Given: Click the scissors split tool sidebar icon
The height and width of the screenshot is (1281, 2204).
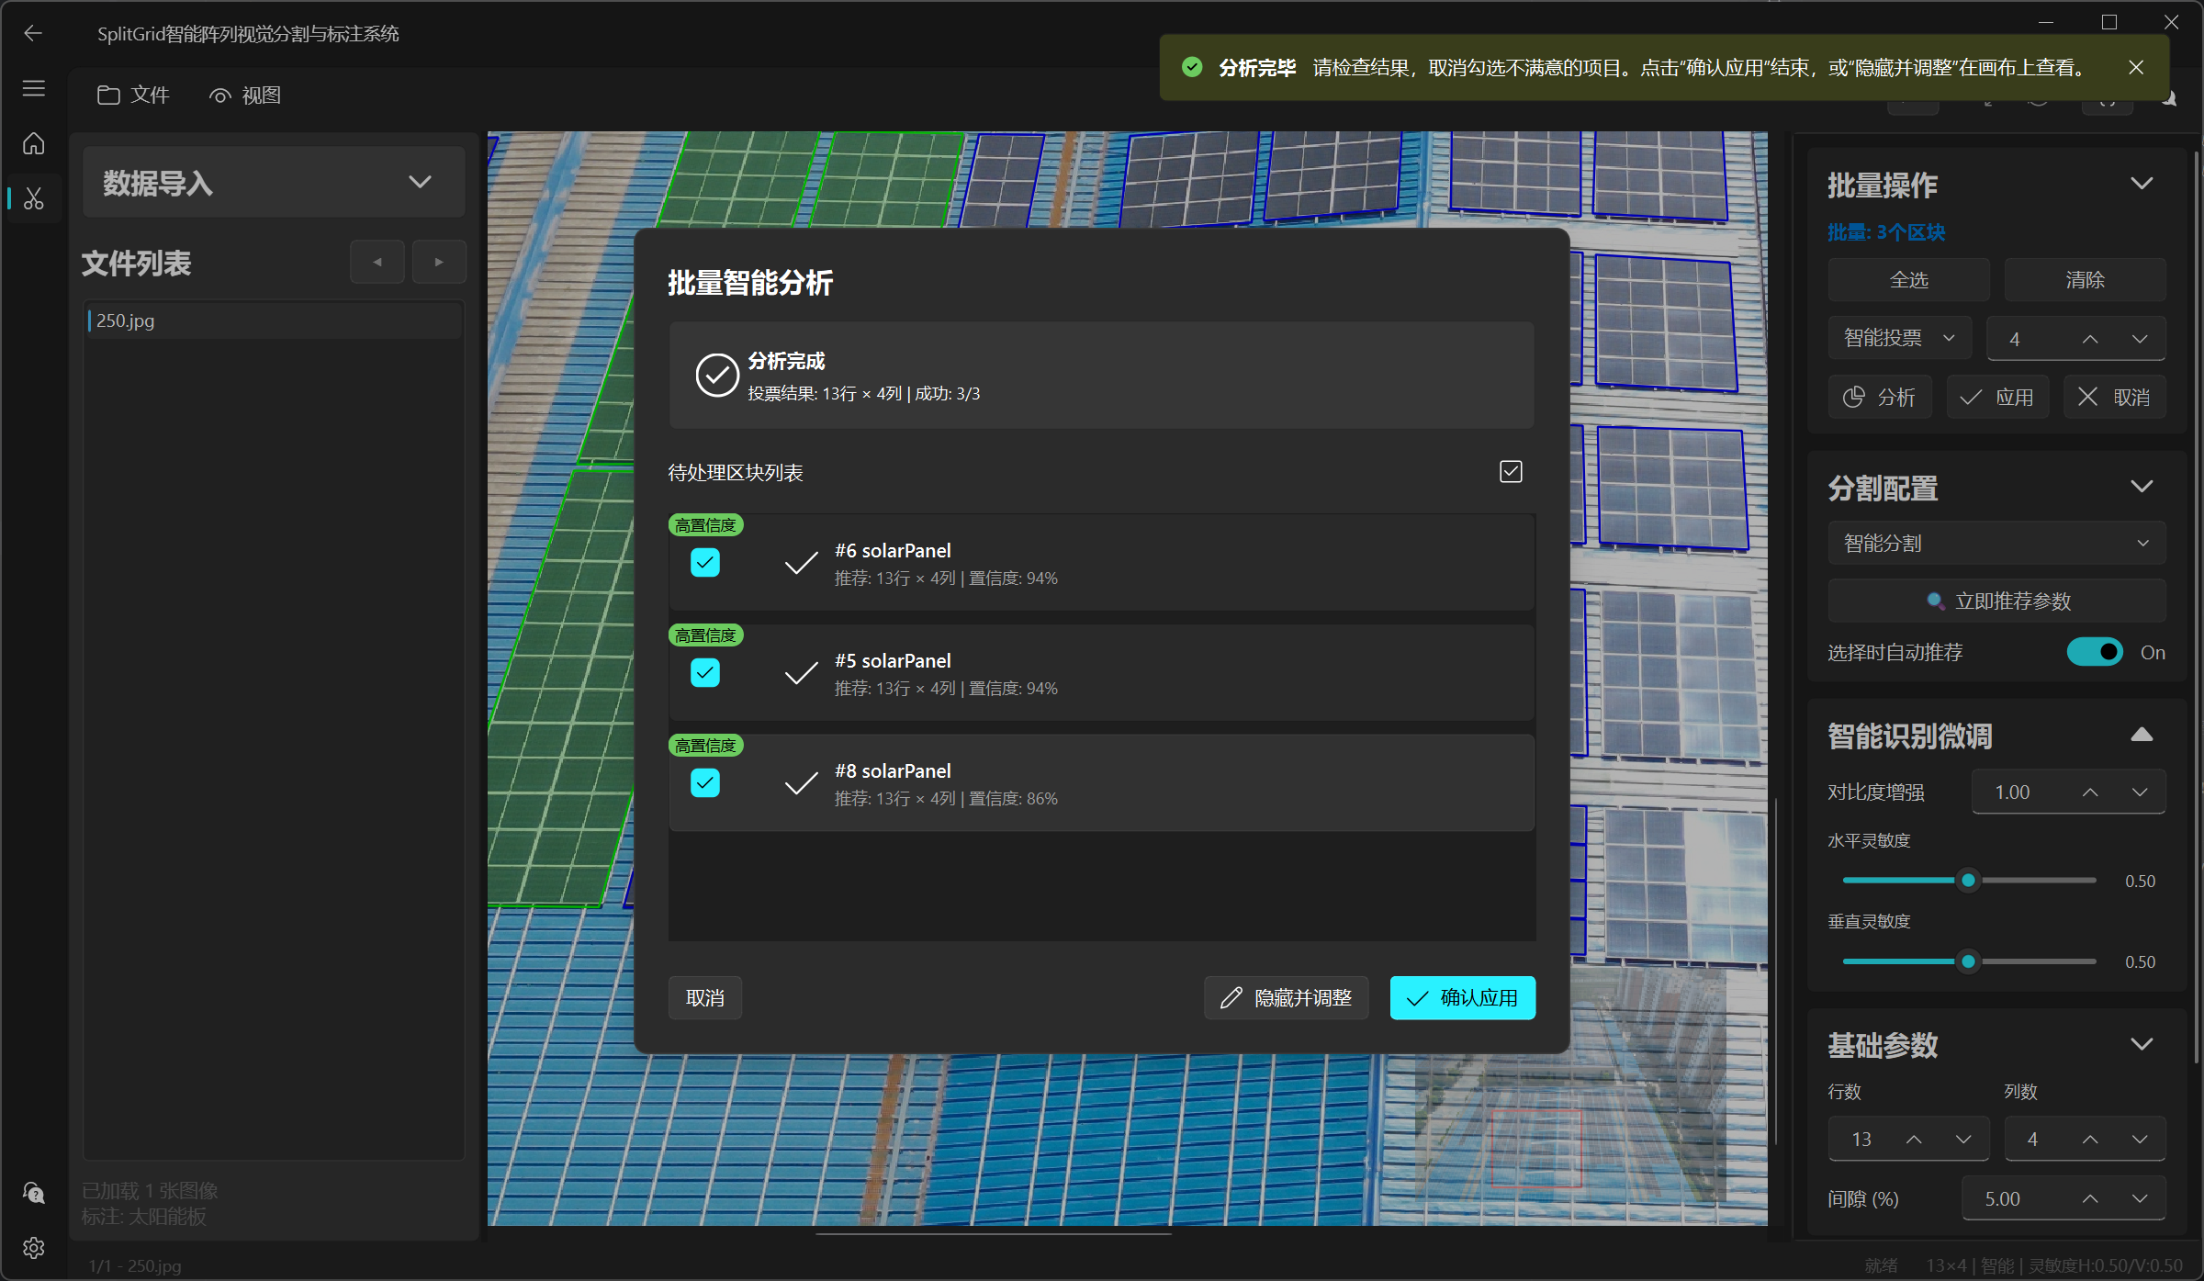Looking at the screenshot, I should point(34,198).
